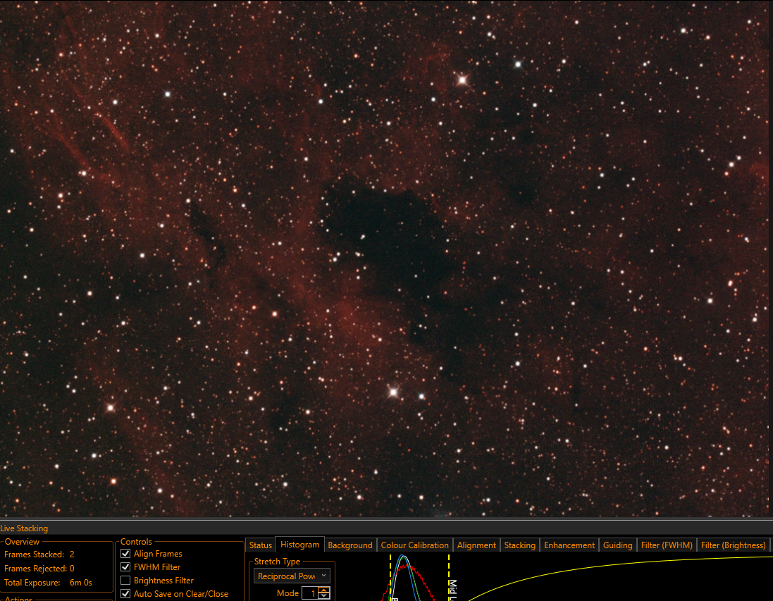Screen dimensions: 773x601
Task: Select the Histogram tab
Action: pos(299,545)
